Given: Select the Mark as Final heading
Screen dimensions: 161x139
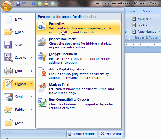Looking at the screenshot, I should pos(59,84).
